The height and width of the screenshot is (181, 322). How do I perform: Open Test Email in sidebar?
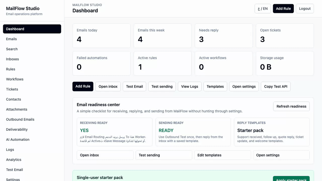coord(32,170)
